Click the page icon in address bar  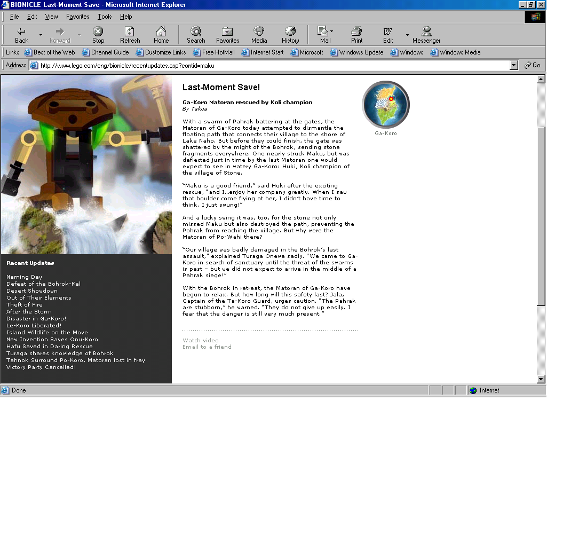[x=34, y=65]
